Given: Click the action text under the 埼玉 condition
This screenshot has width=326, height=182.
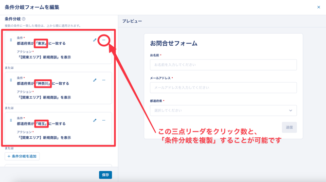Looking at the screenshot, I should (x=44, y=138).
